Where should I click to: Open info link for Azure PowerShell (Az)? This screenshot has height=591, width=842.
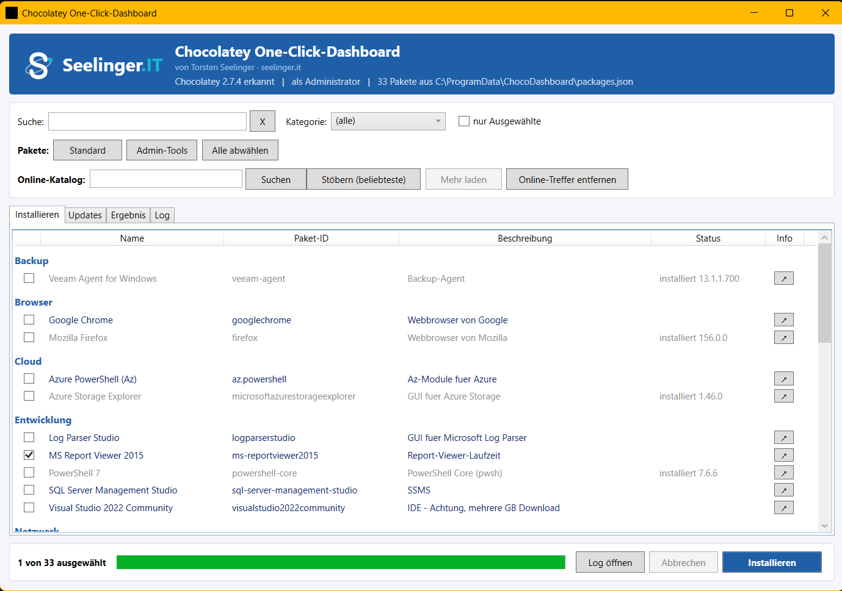tap(784, 379)
